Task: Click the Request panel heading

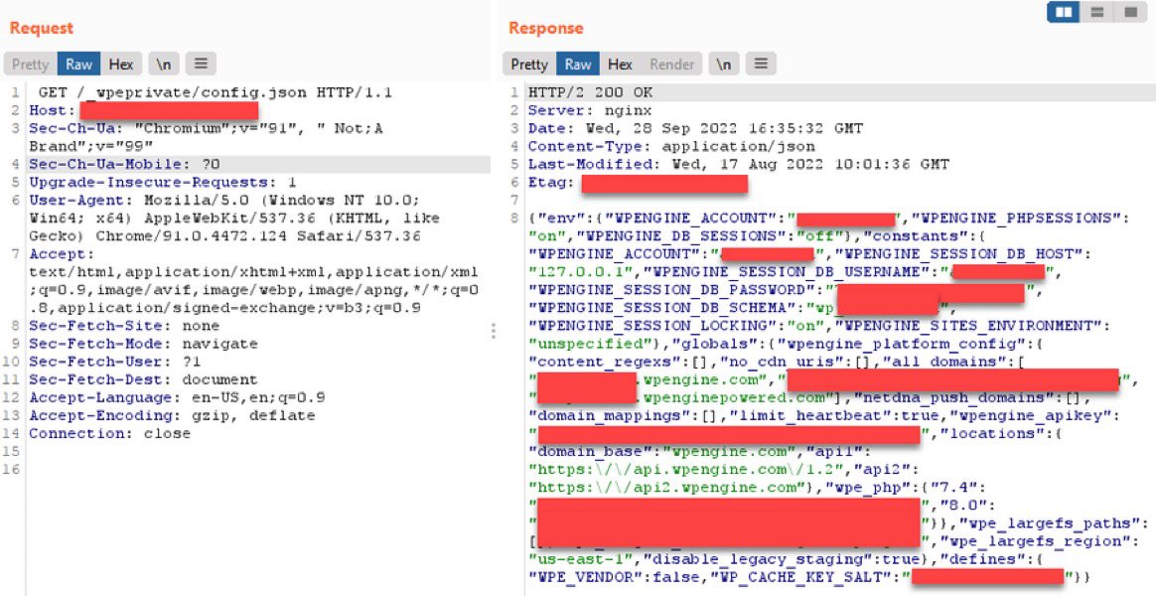Action: pos(42,28)
